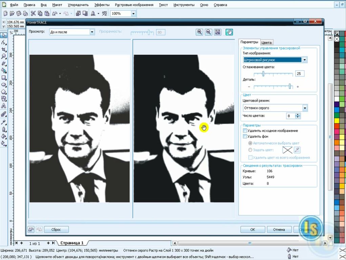Select the Polygon tool
The width and height of the screenshot is (346, 260).
[4, 92]
